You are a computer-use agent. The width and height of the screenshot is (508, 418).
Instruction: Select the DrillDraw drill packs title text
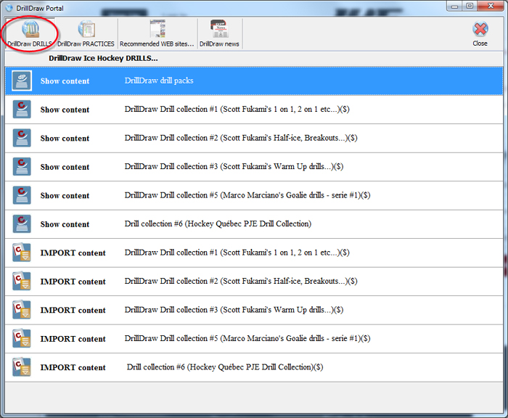point(159,81)
